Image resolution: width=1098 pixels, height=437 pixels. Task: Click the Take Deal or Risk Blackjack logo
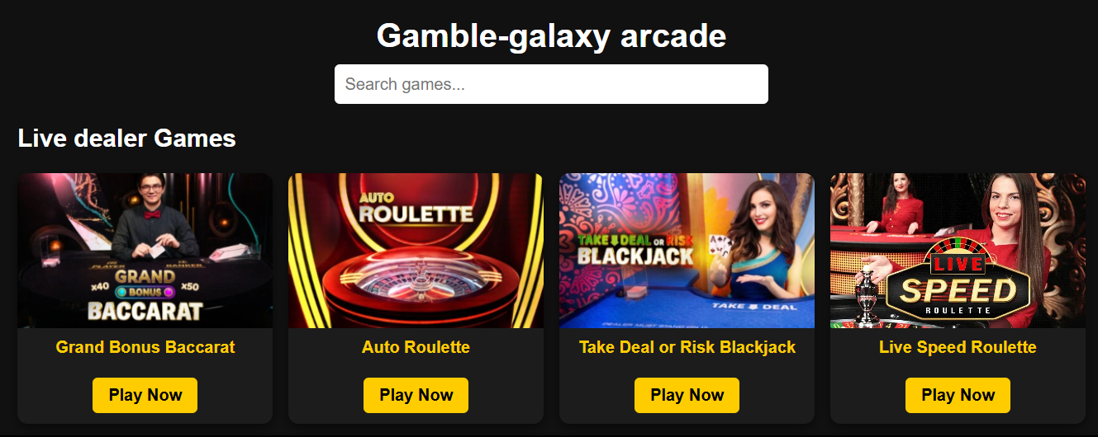[x=635, y=250]
